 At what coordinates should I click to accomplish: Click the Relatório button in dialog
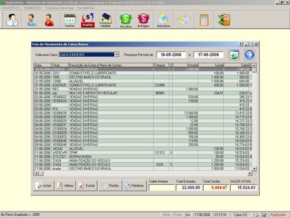135,185
